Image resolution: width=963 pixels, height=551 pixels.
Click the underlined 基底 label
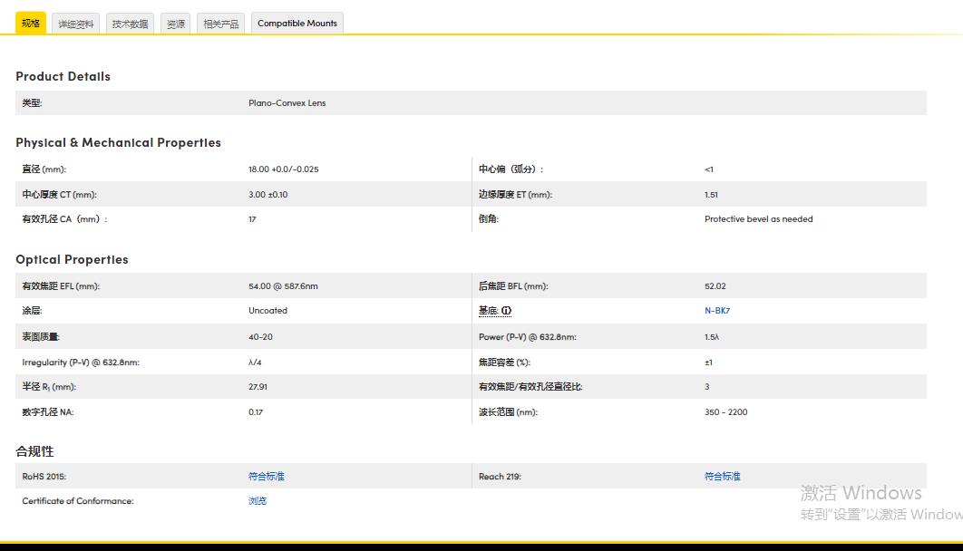pyautogui.click(x=488, y=311)
